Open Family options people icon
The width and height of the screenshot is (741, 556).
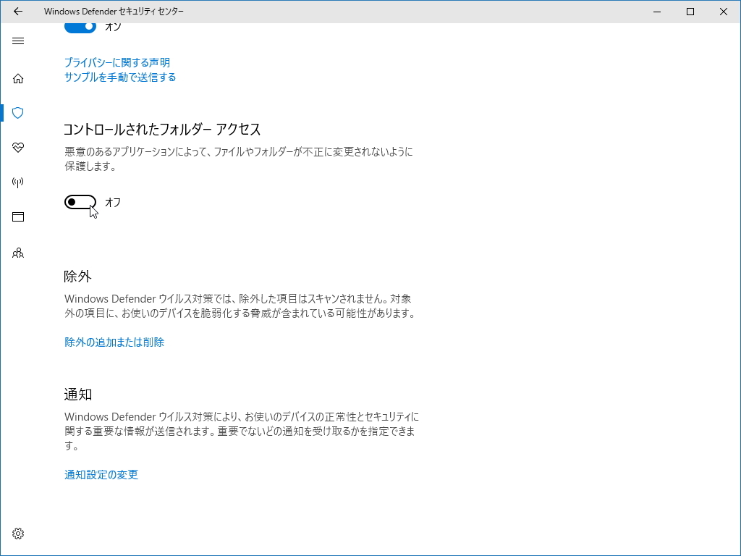[18, 253]
